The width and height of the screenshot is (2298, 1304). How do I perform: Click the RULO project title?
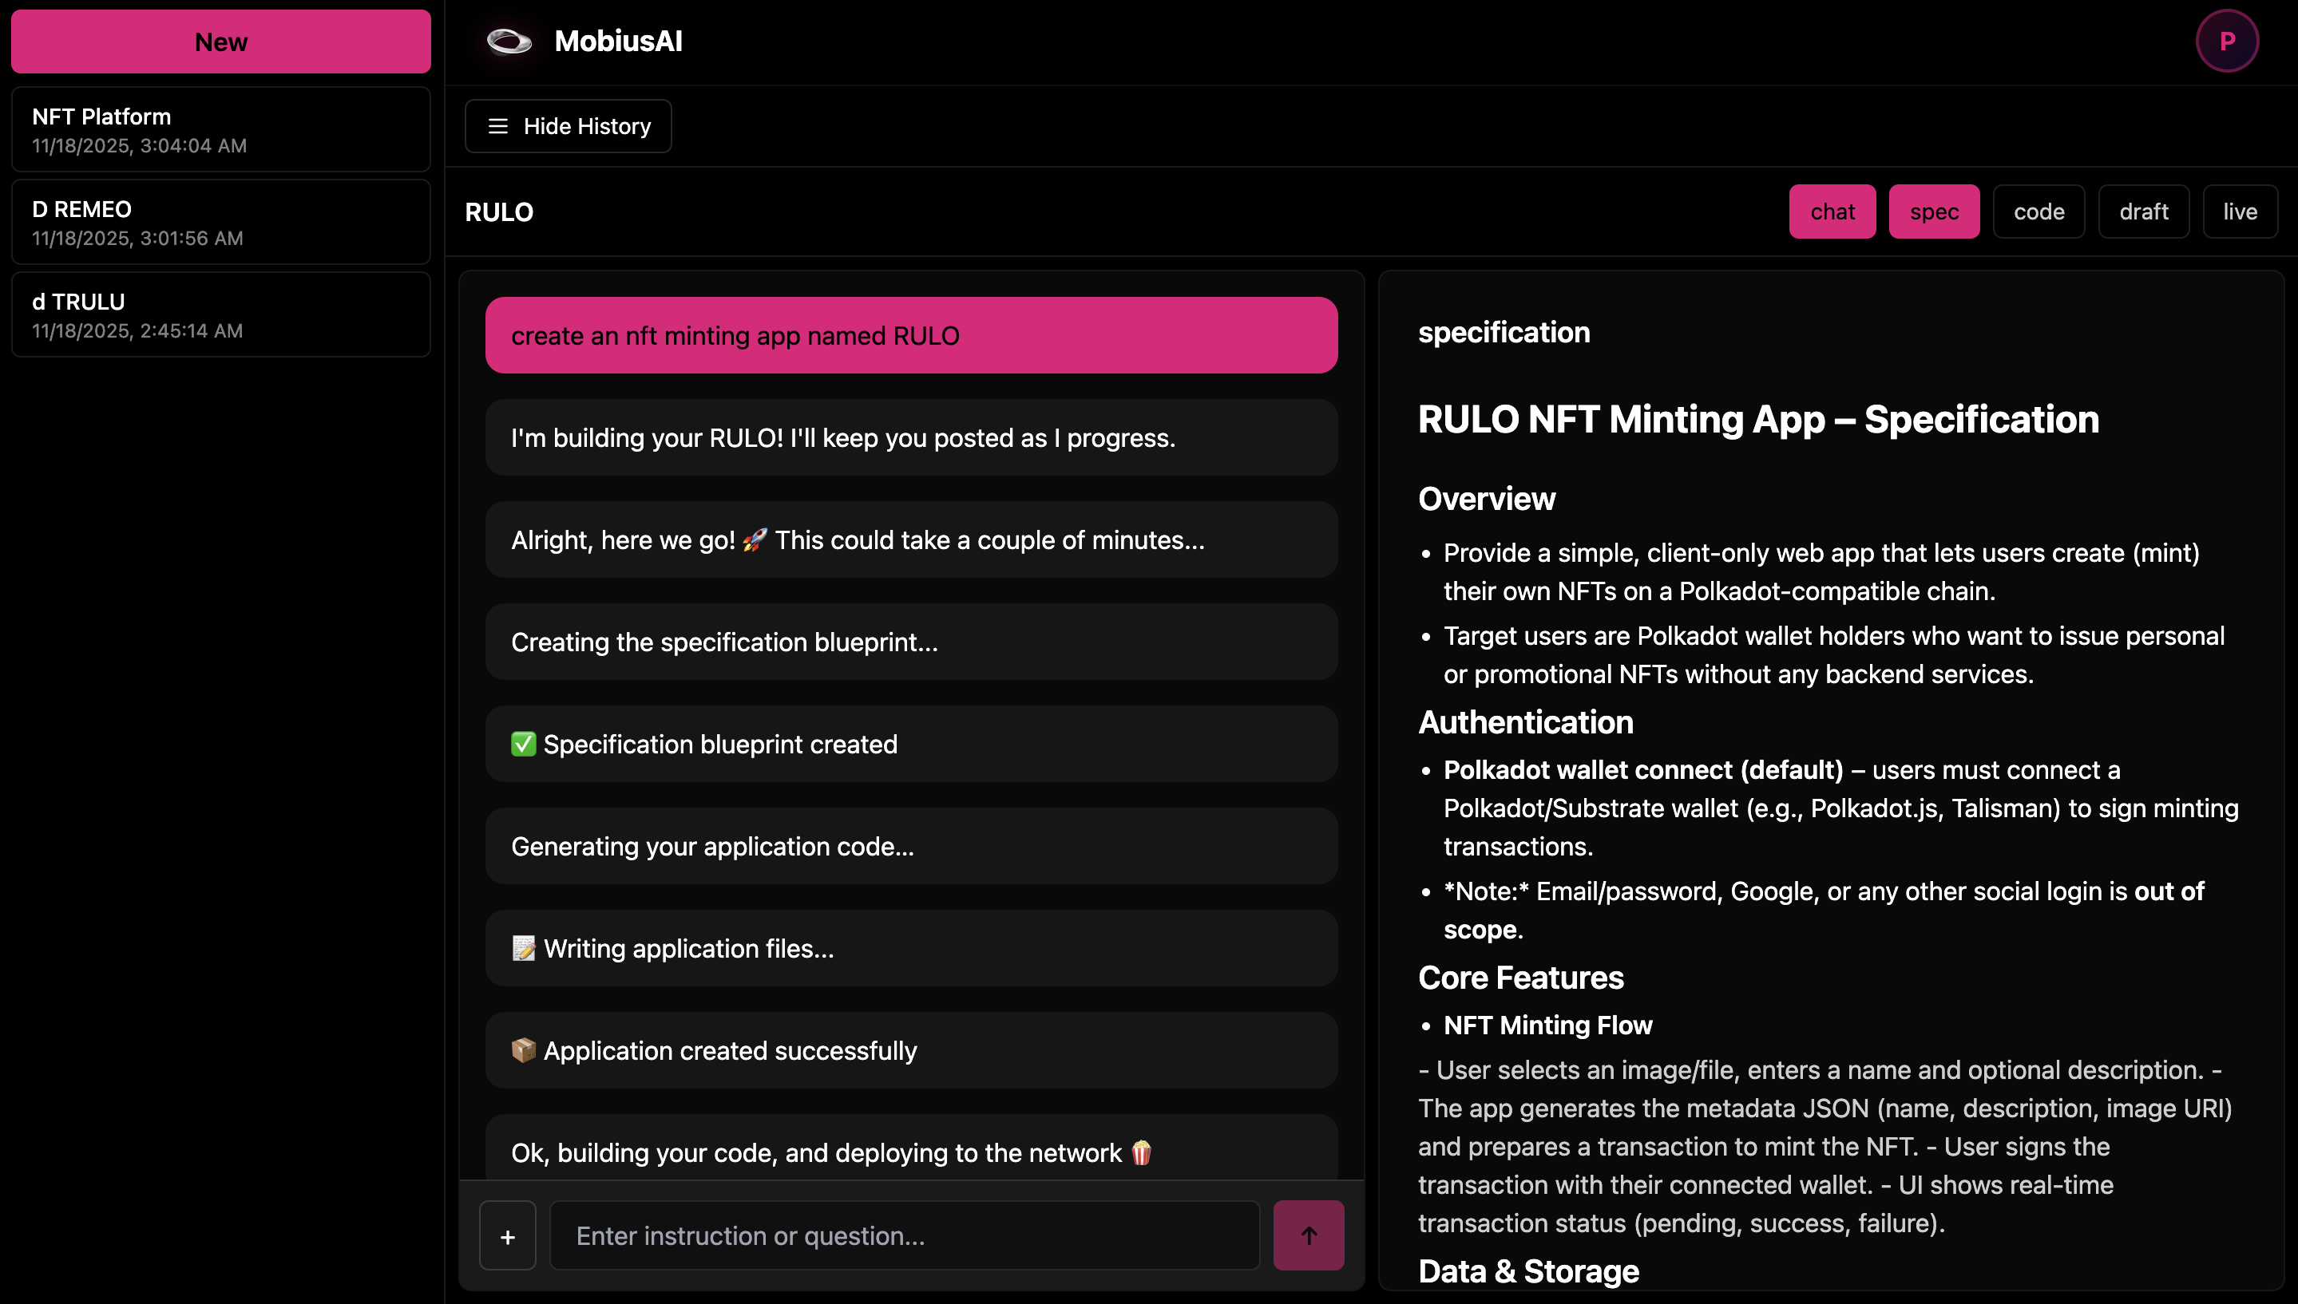(x=499, y=212)
